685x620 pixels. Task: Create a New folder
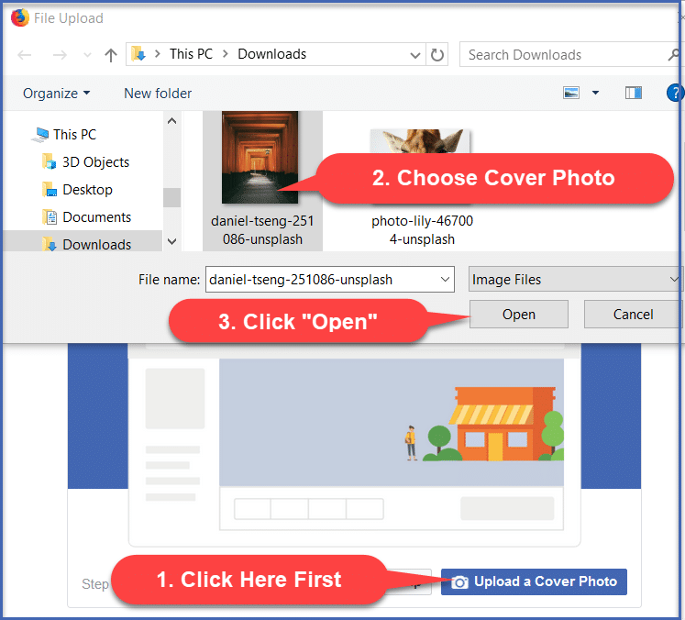click(x=158, y=94)
